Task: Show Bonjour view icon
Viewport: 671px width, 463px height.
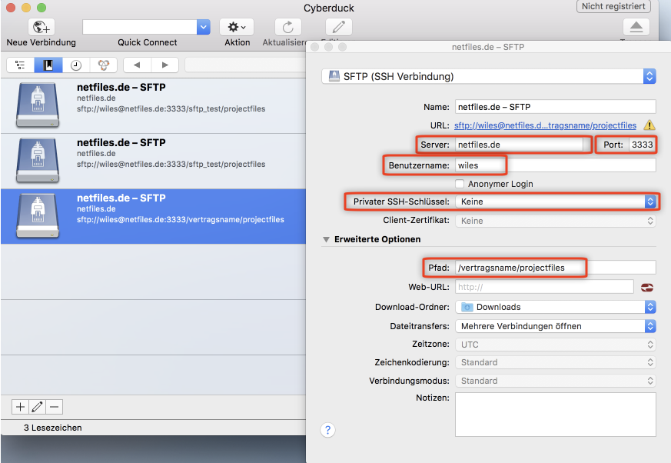Action: [x=103, y=65]
